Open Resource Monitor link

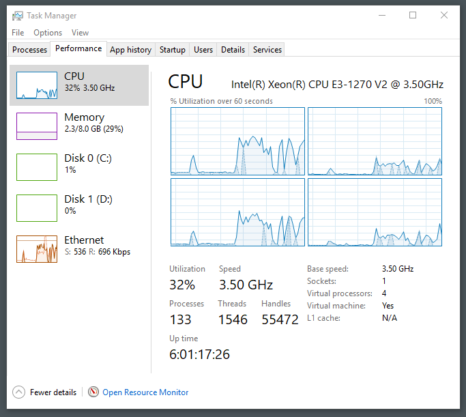[x=145, y=392]
